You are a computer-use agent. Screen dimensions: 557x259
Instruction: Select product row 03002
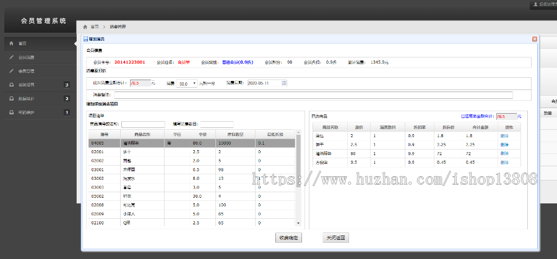click(192, 179)
